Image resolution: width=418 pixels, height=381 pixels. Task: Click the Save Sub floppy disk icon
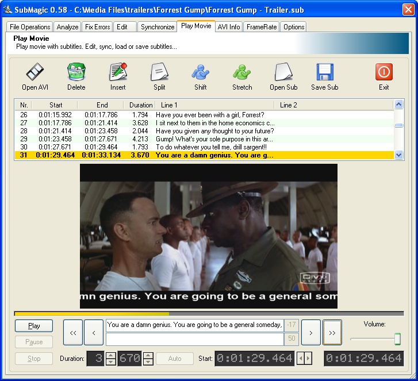[325, 72]
